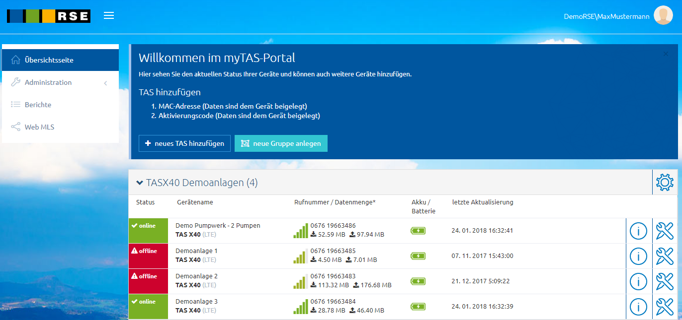Click signal strength bars for Demoanlage 3
This screenshot has width=682, height=320.
[x=301, y=307]
